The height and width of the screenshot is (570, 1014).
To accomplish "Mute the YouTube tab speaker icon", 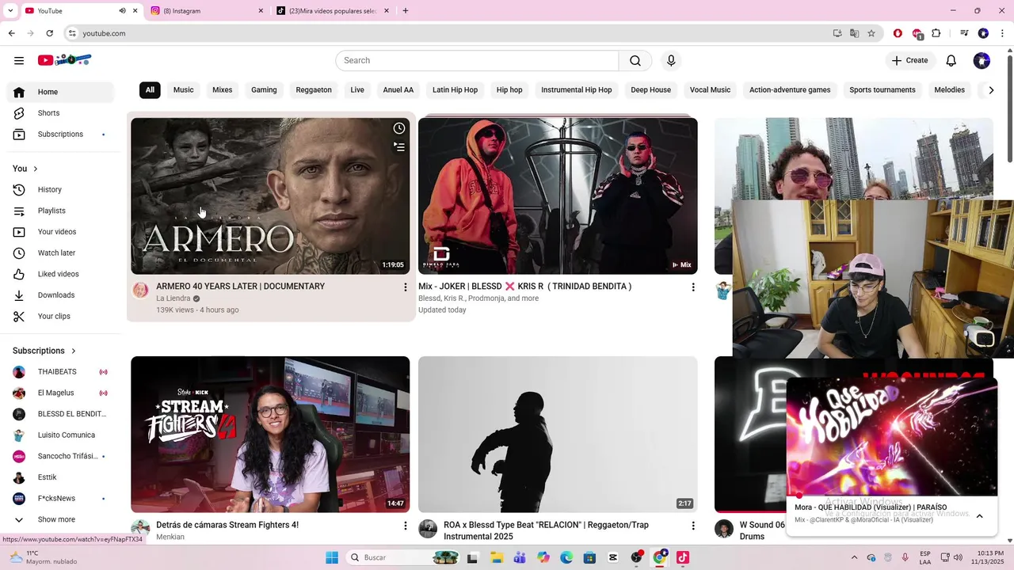I will (122, 11).
